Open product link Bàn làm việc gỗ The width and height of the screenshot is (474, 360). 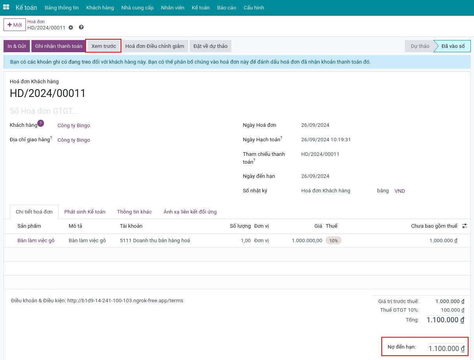(x=36, y=240)
